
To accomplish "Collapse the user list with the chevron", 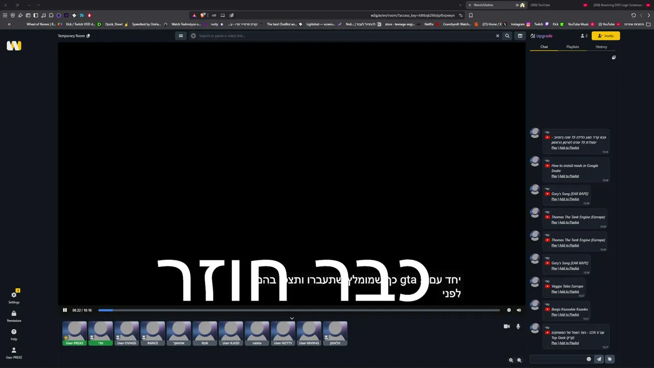I will [292, 318].
